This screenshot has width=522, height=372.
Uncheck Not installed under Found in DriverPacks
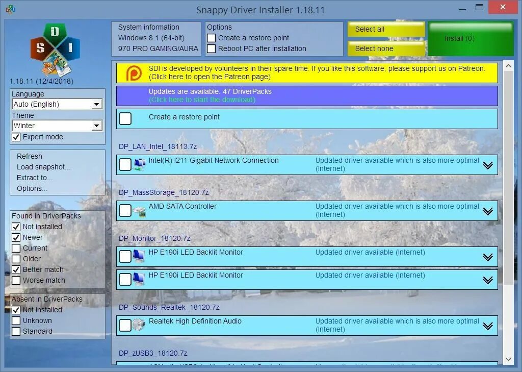point(16,227)
